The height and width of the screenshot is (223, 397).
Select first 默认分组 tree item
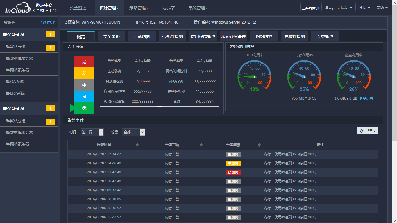click(29, 47)
